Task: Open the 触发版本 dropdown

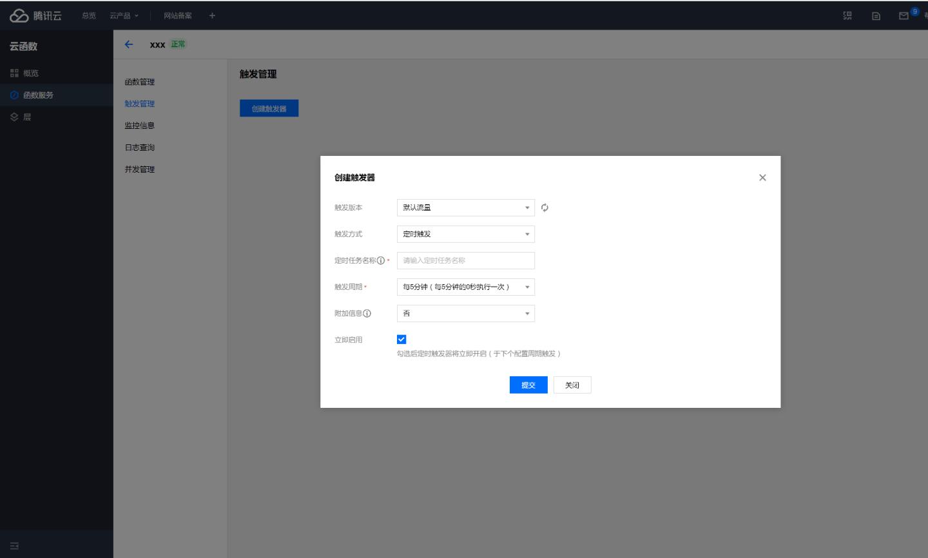Action: [x=465, y=207]
